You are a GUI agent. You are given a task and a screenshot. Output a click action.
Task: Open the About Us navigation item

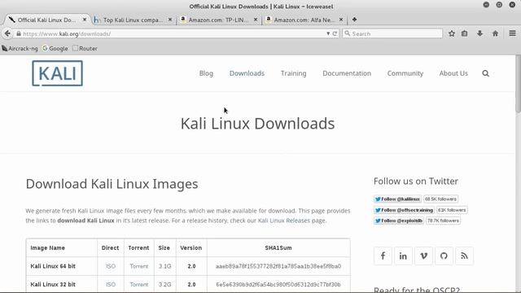453,73
